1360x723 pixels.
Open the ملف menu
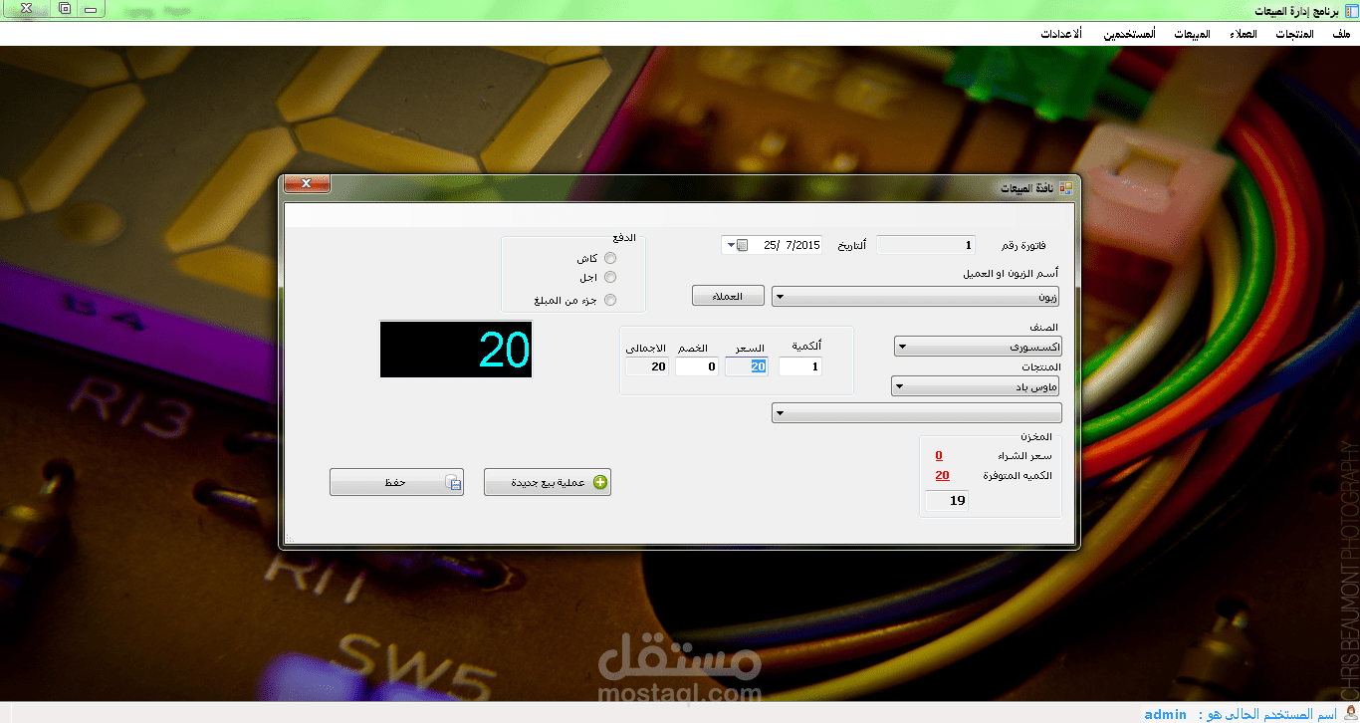pos(1341,34)
